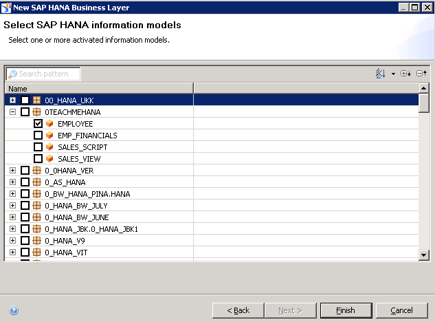Uncheck the EMPLOYEE checkbox

[x=38, y=124]
